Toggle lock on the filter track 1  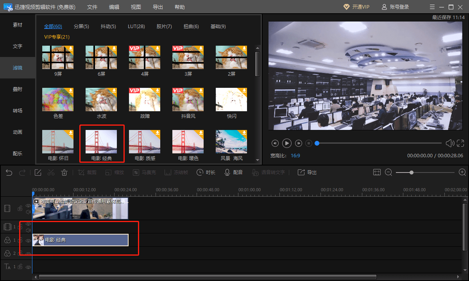[x=20, y=240]
